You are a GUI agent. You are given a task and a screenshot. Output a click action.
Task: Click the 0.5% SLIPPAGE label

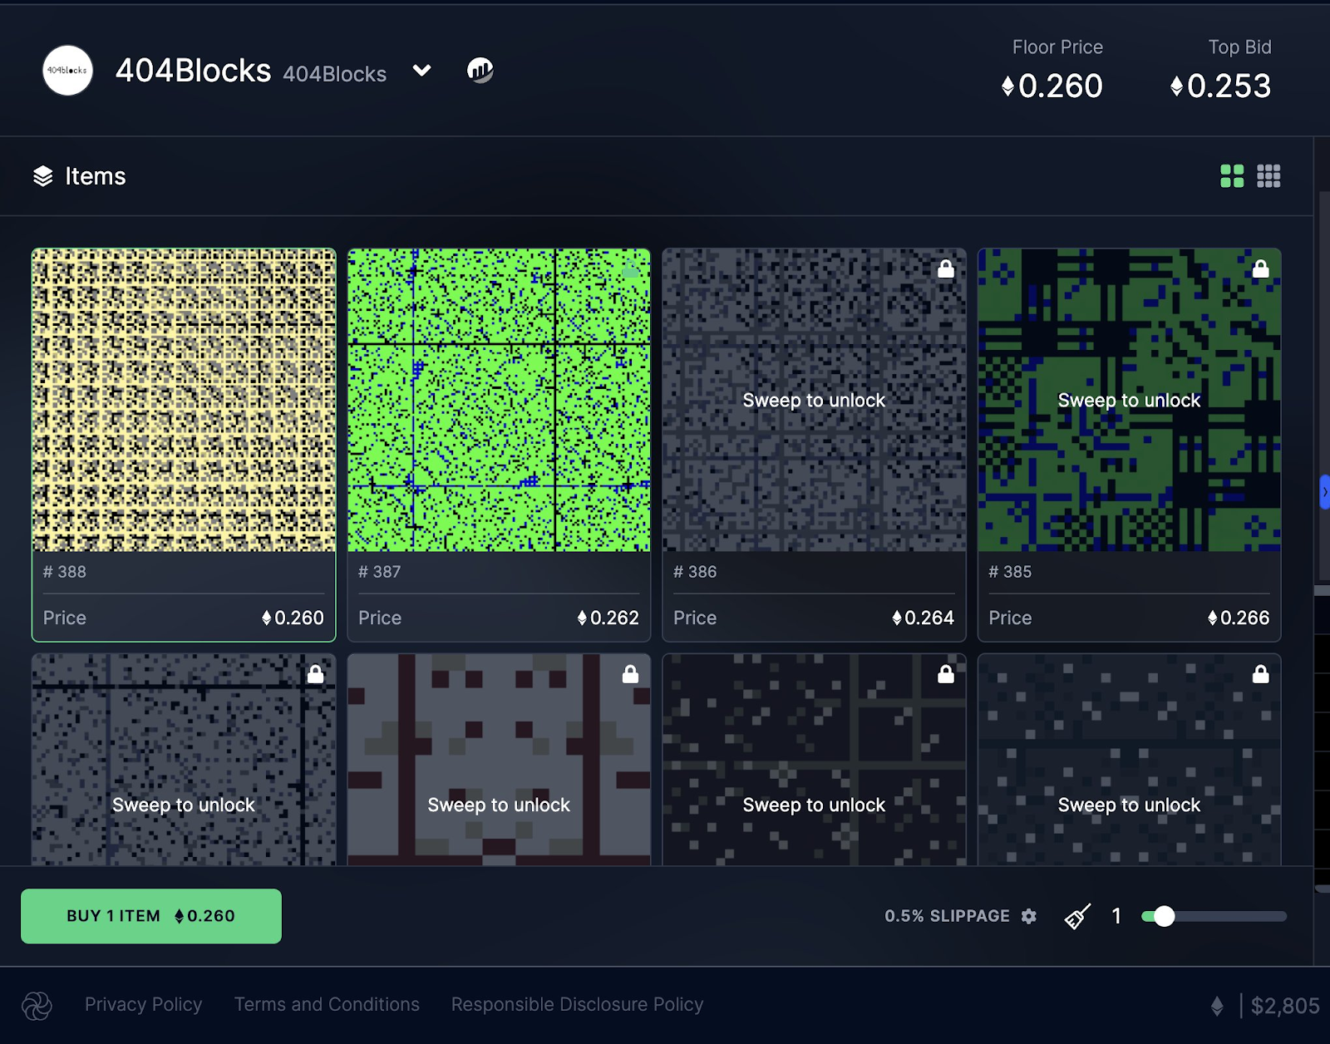pos(947,916)
